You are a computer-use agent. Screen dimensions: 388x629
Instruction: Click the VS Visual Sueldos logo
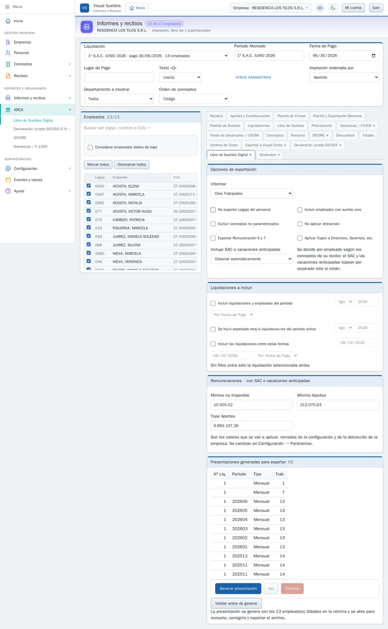tap(84, 8)
